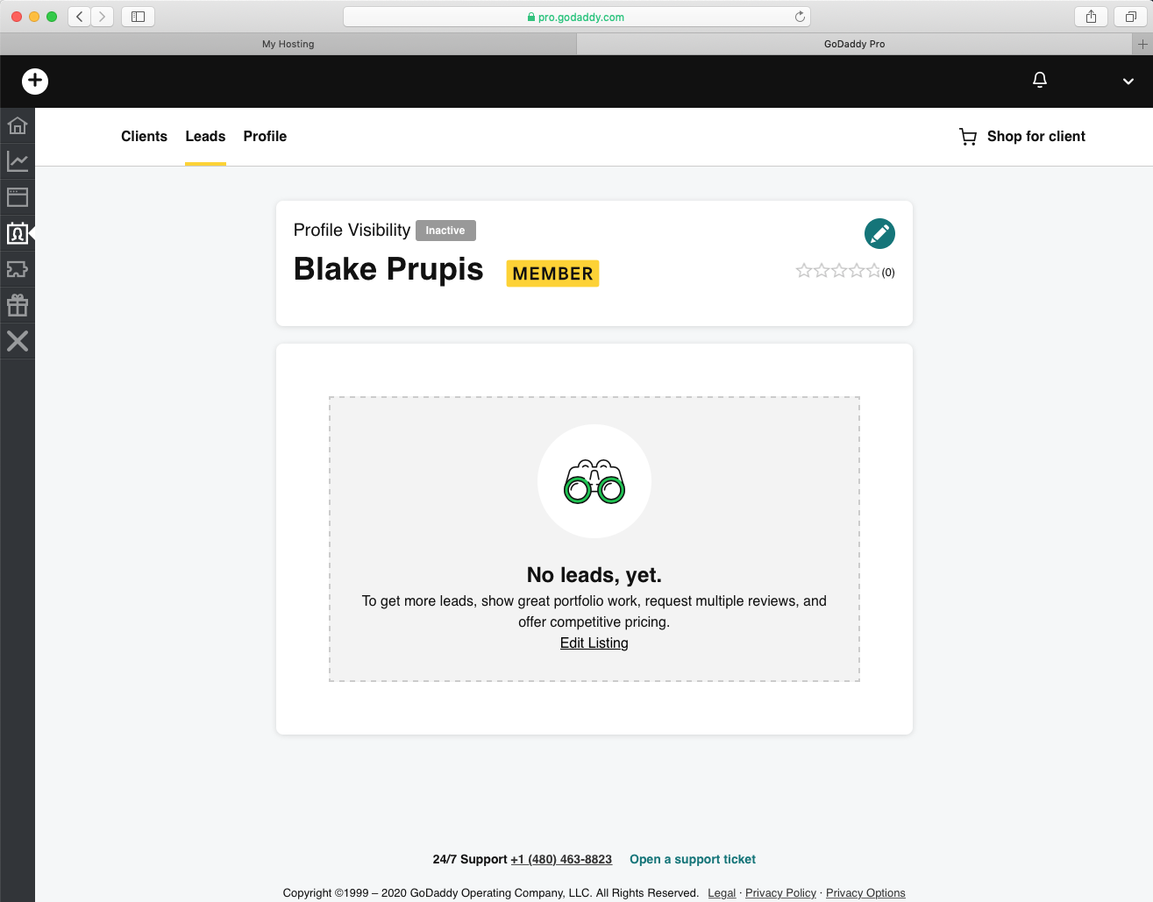
Task: Open the gift box rewards sidebar icon
Action: (x=18, y=305)
